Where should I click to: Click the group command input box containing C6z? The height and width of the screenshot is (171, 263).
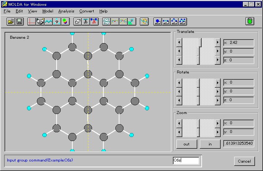point(186,161)
